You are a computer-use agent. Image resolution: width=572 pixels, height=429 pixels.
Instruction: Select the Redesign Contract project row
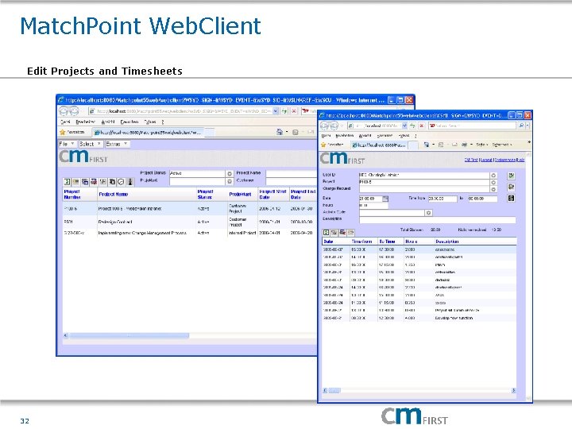[x=190, y=222]
